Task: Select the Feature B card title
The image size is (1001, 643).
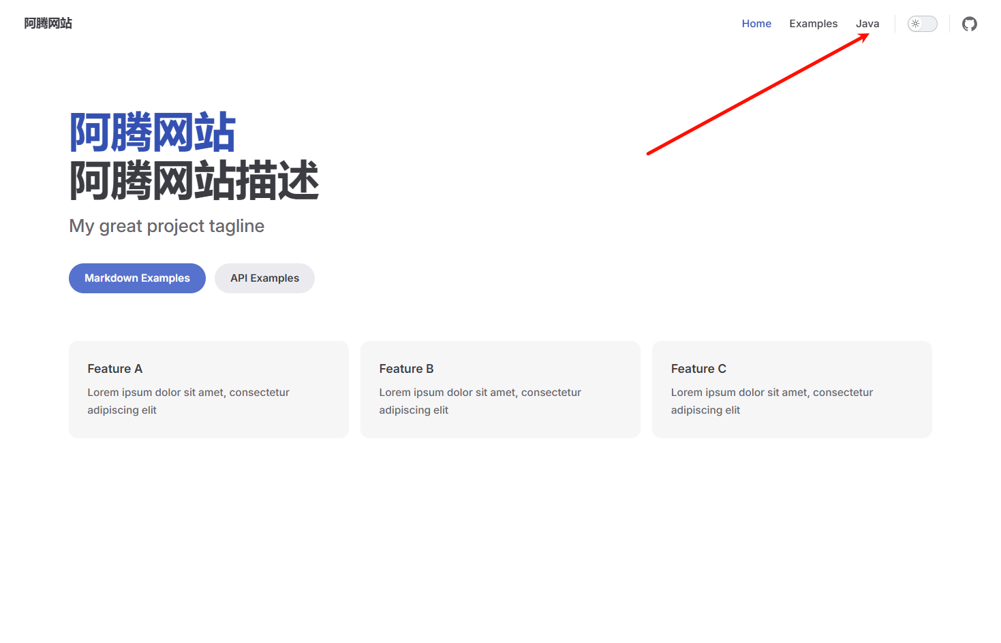Action: coord(406,369)
